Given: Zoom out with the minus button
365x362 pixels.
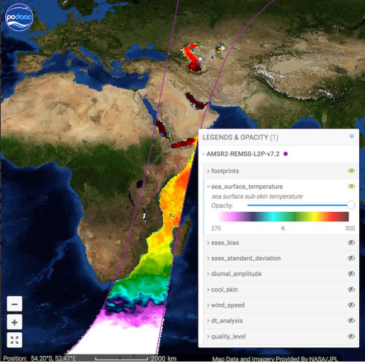Looking at the screenshot, I should [x=15, y=304].
